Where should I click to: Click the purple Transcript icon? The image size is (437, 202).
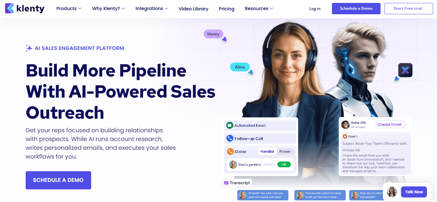coord(226,183)
